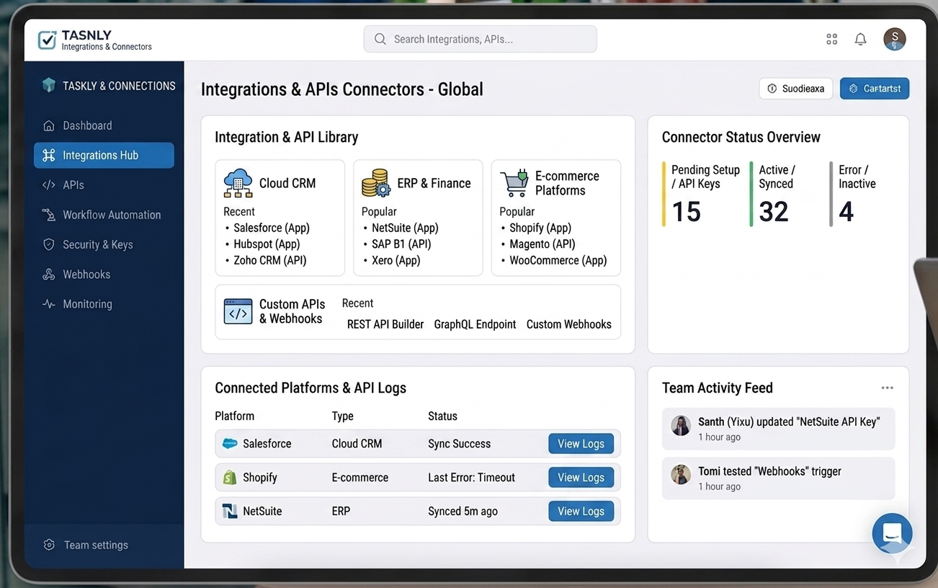View Logs for Salesforce

pyautogui.click(x=581, y=444)
